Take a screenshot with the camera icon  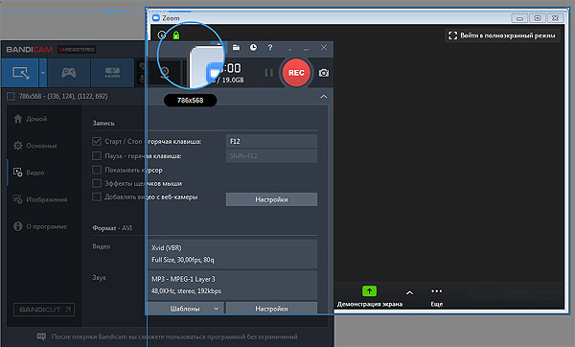[324, 73]
